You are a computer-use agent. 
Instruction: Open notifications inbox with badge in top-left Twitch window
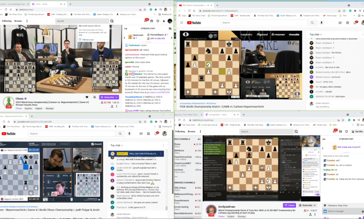[146, 21]
